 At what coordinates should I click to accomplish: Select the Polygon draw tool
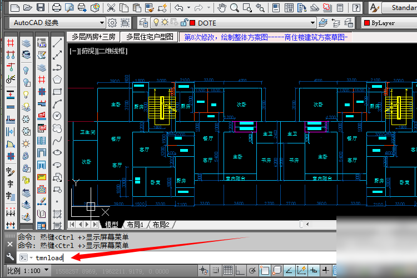(57, 80)
